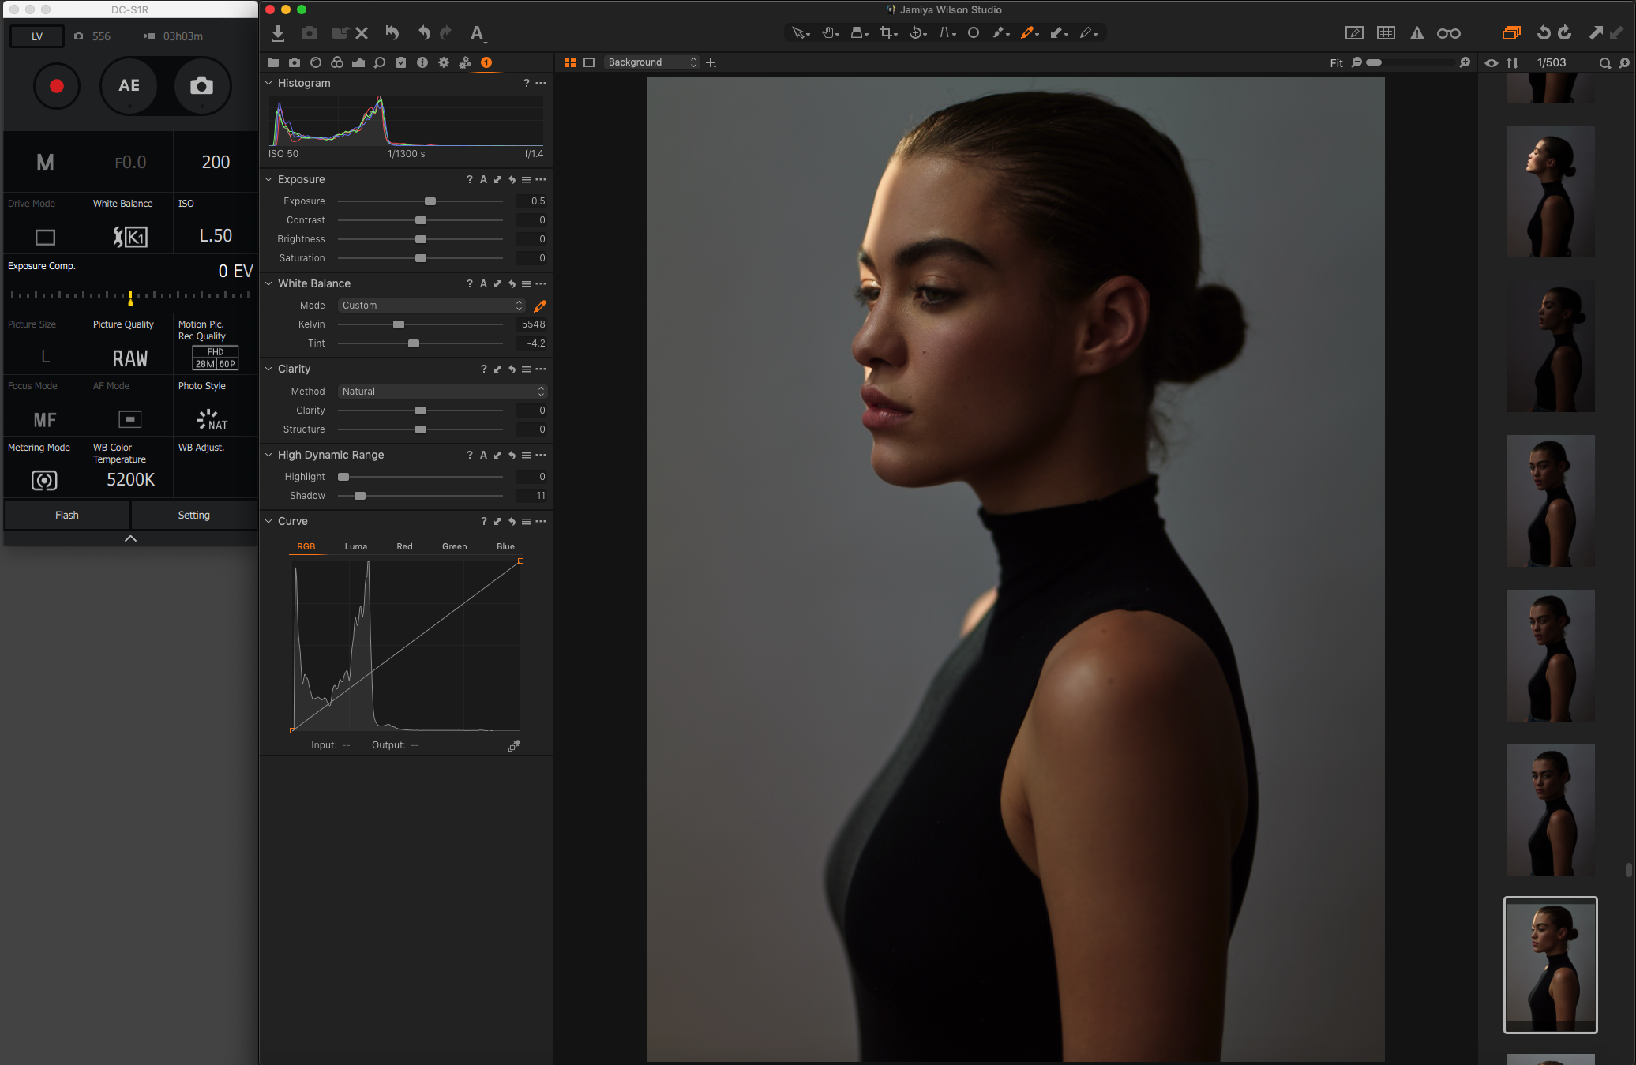Image resolution: width=1636 pixels, height=1065 pixels.
Task: Toggle Proofing glasses icon
Action: (x=1448, y=33)
